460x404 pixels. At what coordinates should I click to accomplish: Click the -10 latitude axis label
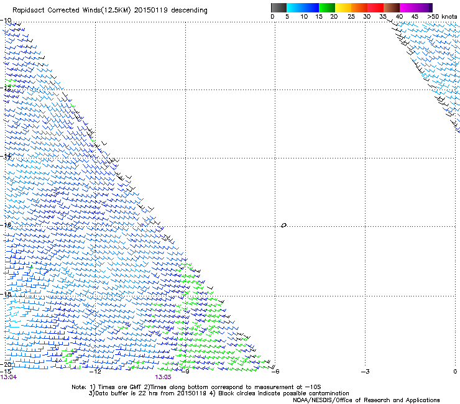click(x=6, y=21)
